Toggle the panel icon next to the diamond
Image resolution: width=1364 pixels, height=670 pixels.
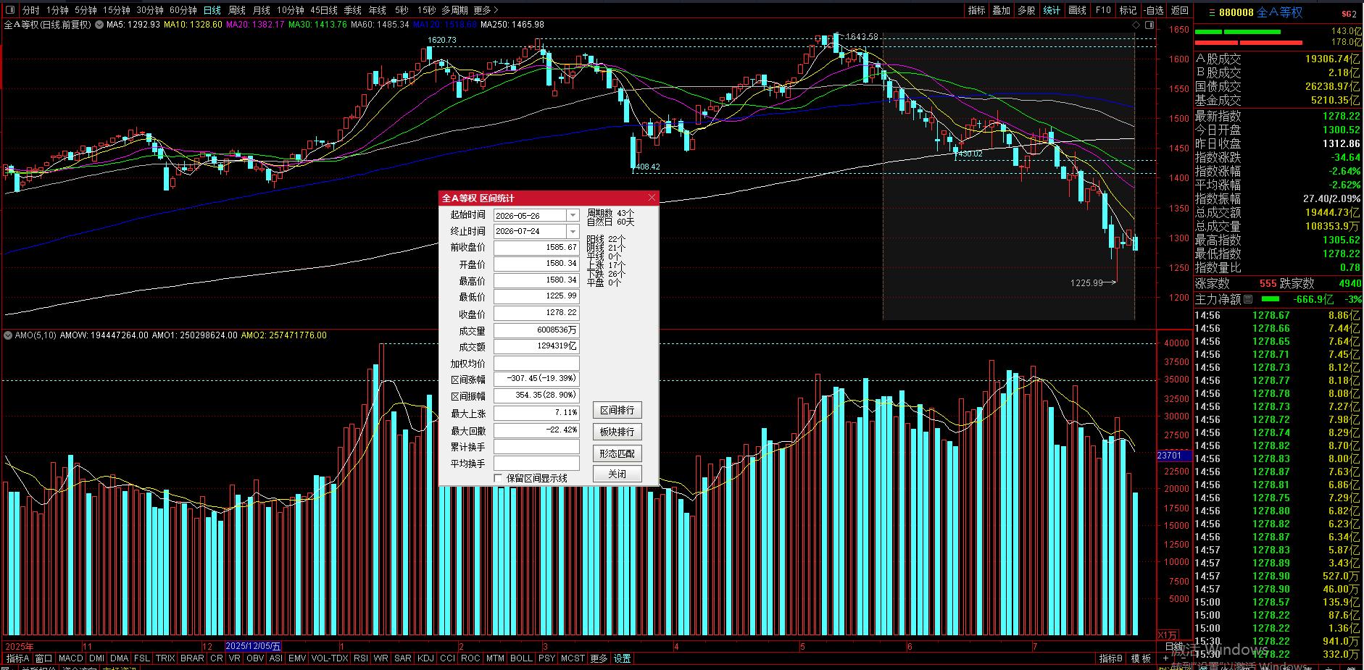coord(1149,25)
